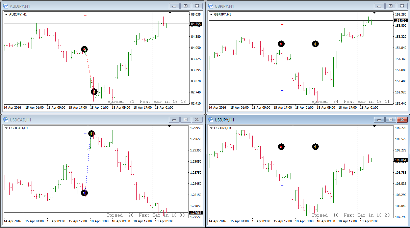Select the AUDJPY trade exit marker

pyautogui.click(x=94, y=92)
